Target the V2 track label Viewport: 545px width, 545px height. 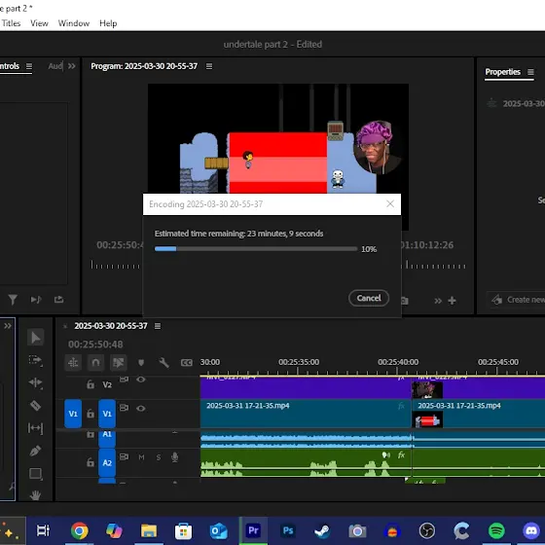[107, 384]
